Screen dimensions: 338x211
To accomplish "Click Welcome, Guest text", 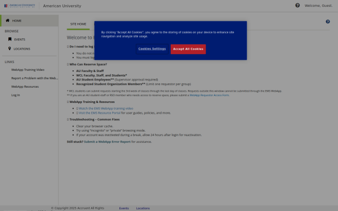I will [318, 6].
